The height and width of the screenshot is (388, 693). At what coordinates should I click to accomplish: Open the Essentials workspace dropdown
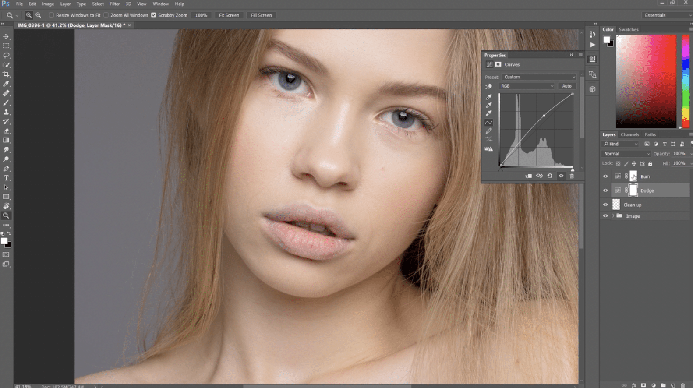pos(667,15)
